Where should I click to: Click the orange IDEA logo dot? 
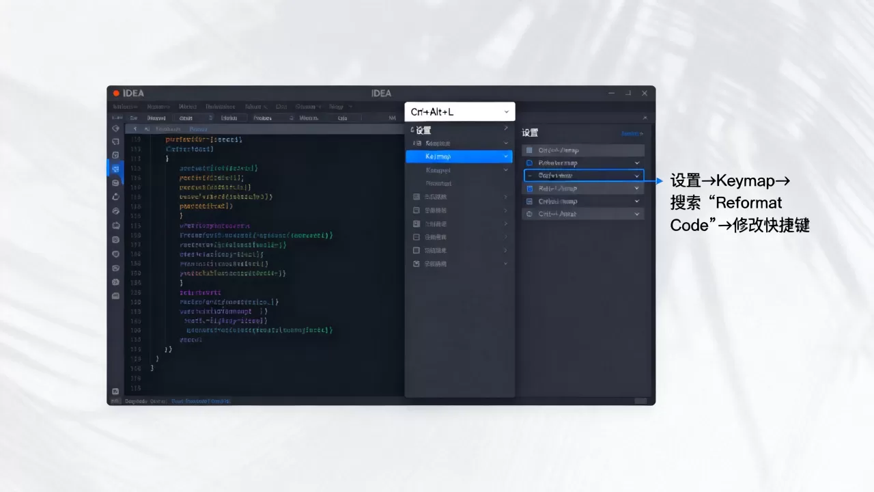tap(117, 94)
